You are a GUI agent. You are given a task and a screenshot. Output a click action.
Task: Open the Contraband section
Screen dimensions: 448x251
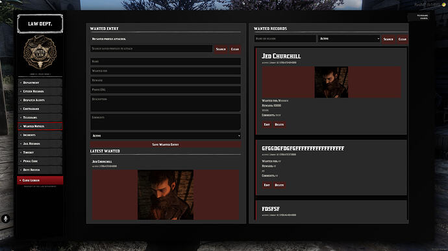click(x=40, y=109)
